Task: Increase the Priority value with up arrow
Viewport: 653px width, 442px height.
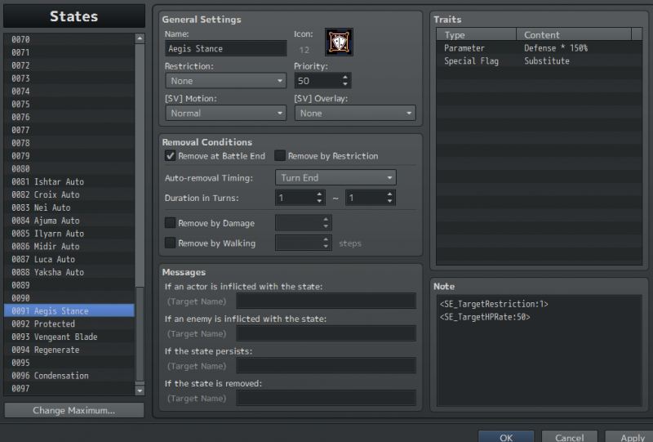Action: tap(345, 77)
